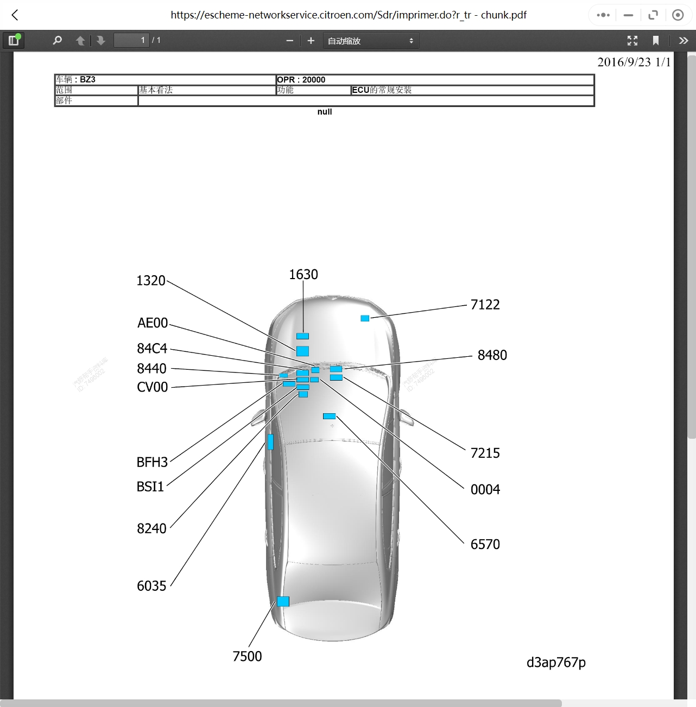Zoom in with the plus button
This screenshot has width=696, height=707.
tap(311, 41)
